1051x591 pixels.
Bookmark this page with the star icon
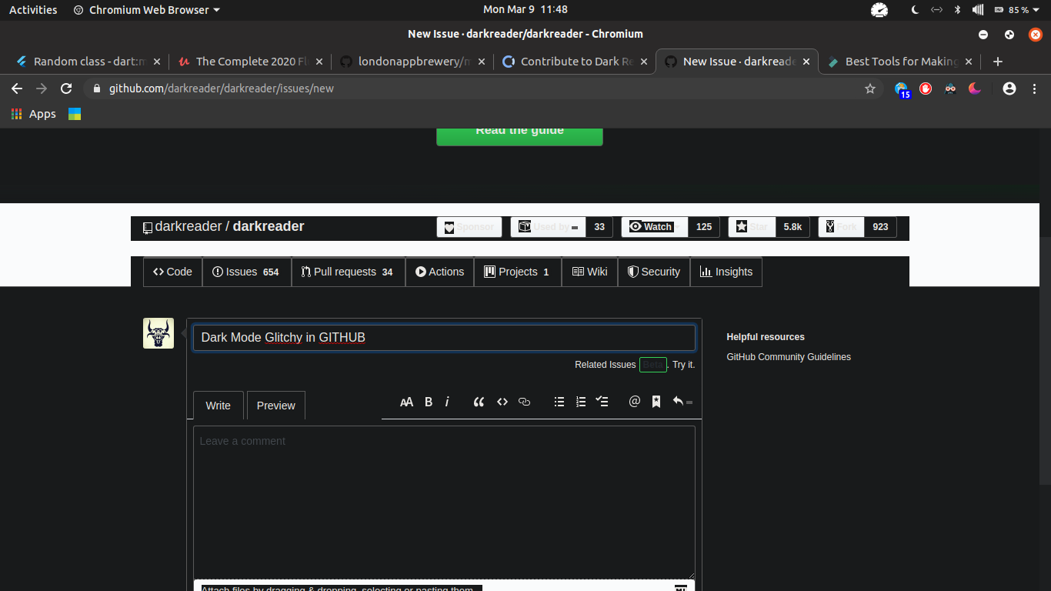(x=870, y=88)
